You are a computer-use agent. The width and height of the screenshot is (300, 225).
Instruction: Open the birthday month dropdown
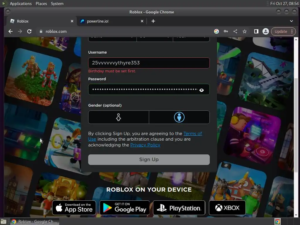pos(112,39)
